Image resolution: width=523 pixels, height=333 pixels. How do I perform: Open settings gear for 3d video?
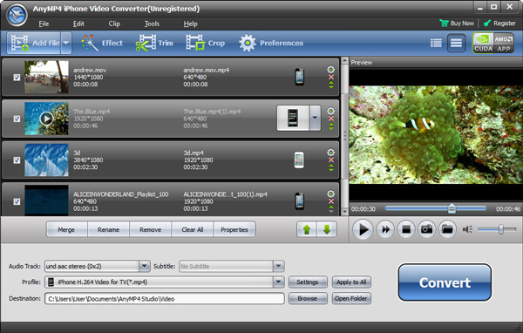pos(330,153)
